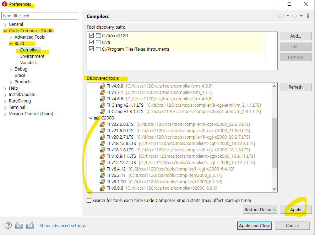The image size is (315, 235).
Task: Collapse the C2000 tools group
Action: tap(91, 118)
